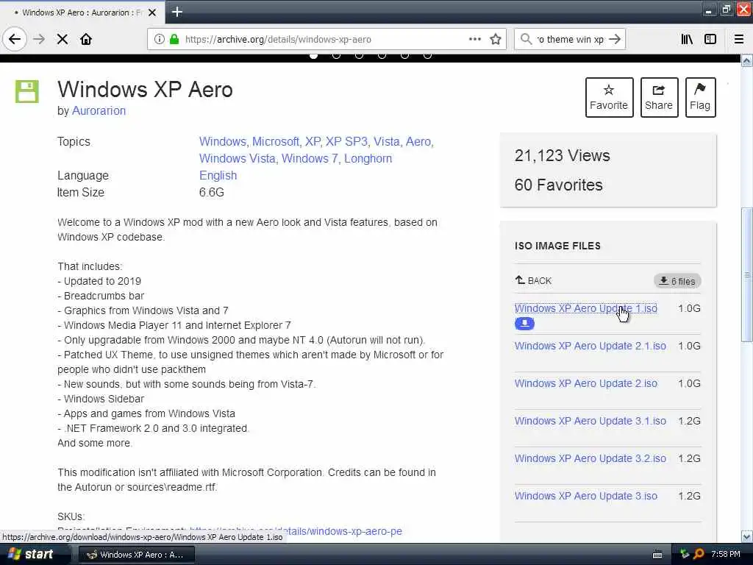The width and height of the screenshot is (753, 565).
Task: Open the Windows 7 topic link
Action: tap(310, 159)
